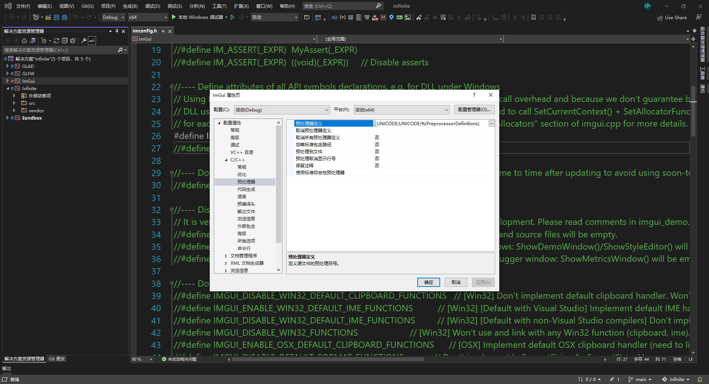The width and height of the screenshot is (709, 384).
Task: Click the Save icon in toolbar
Action: (x=56, y=17)
